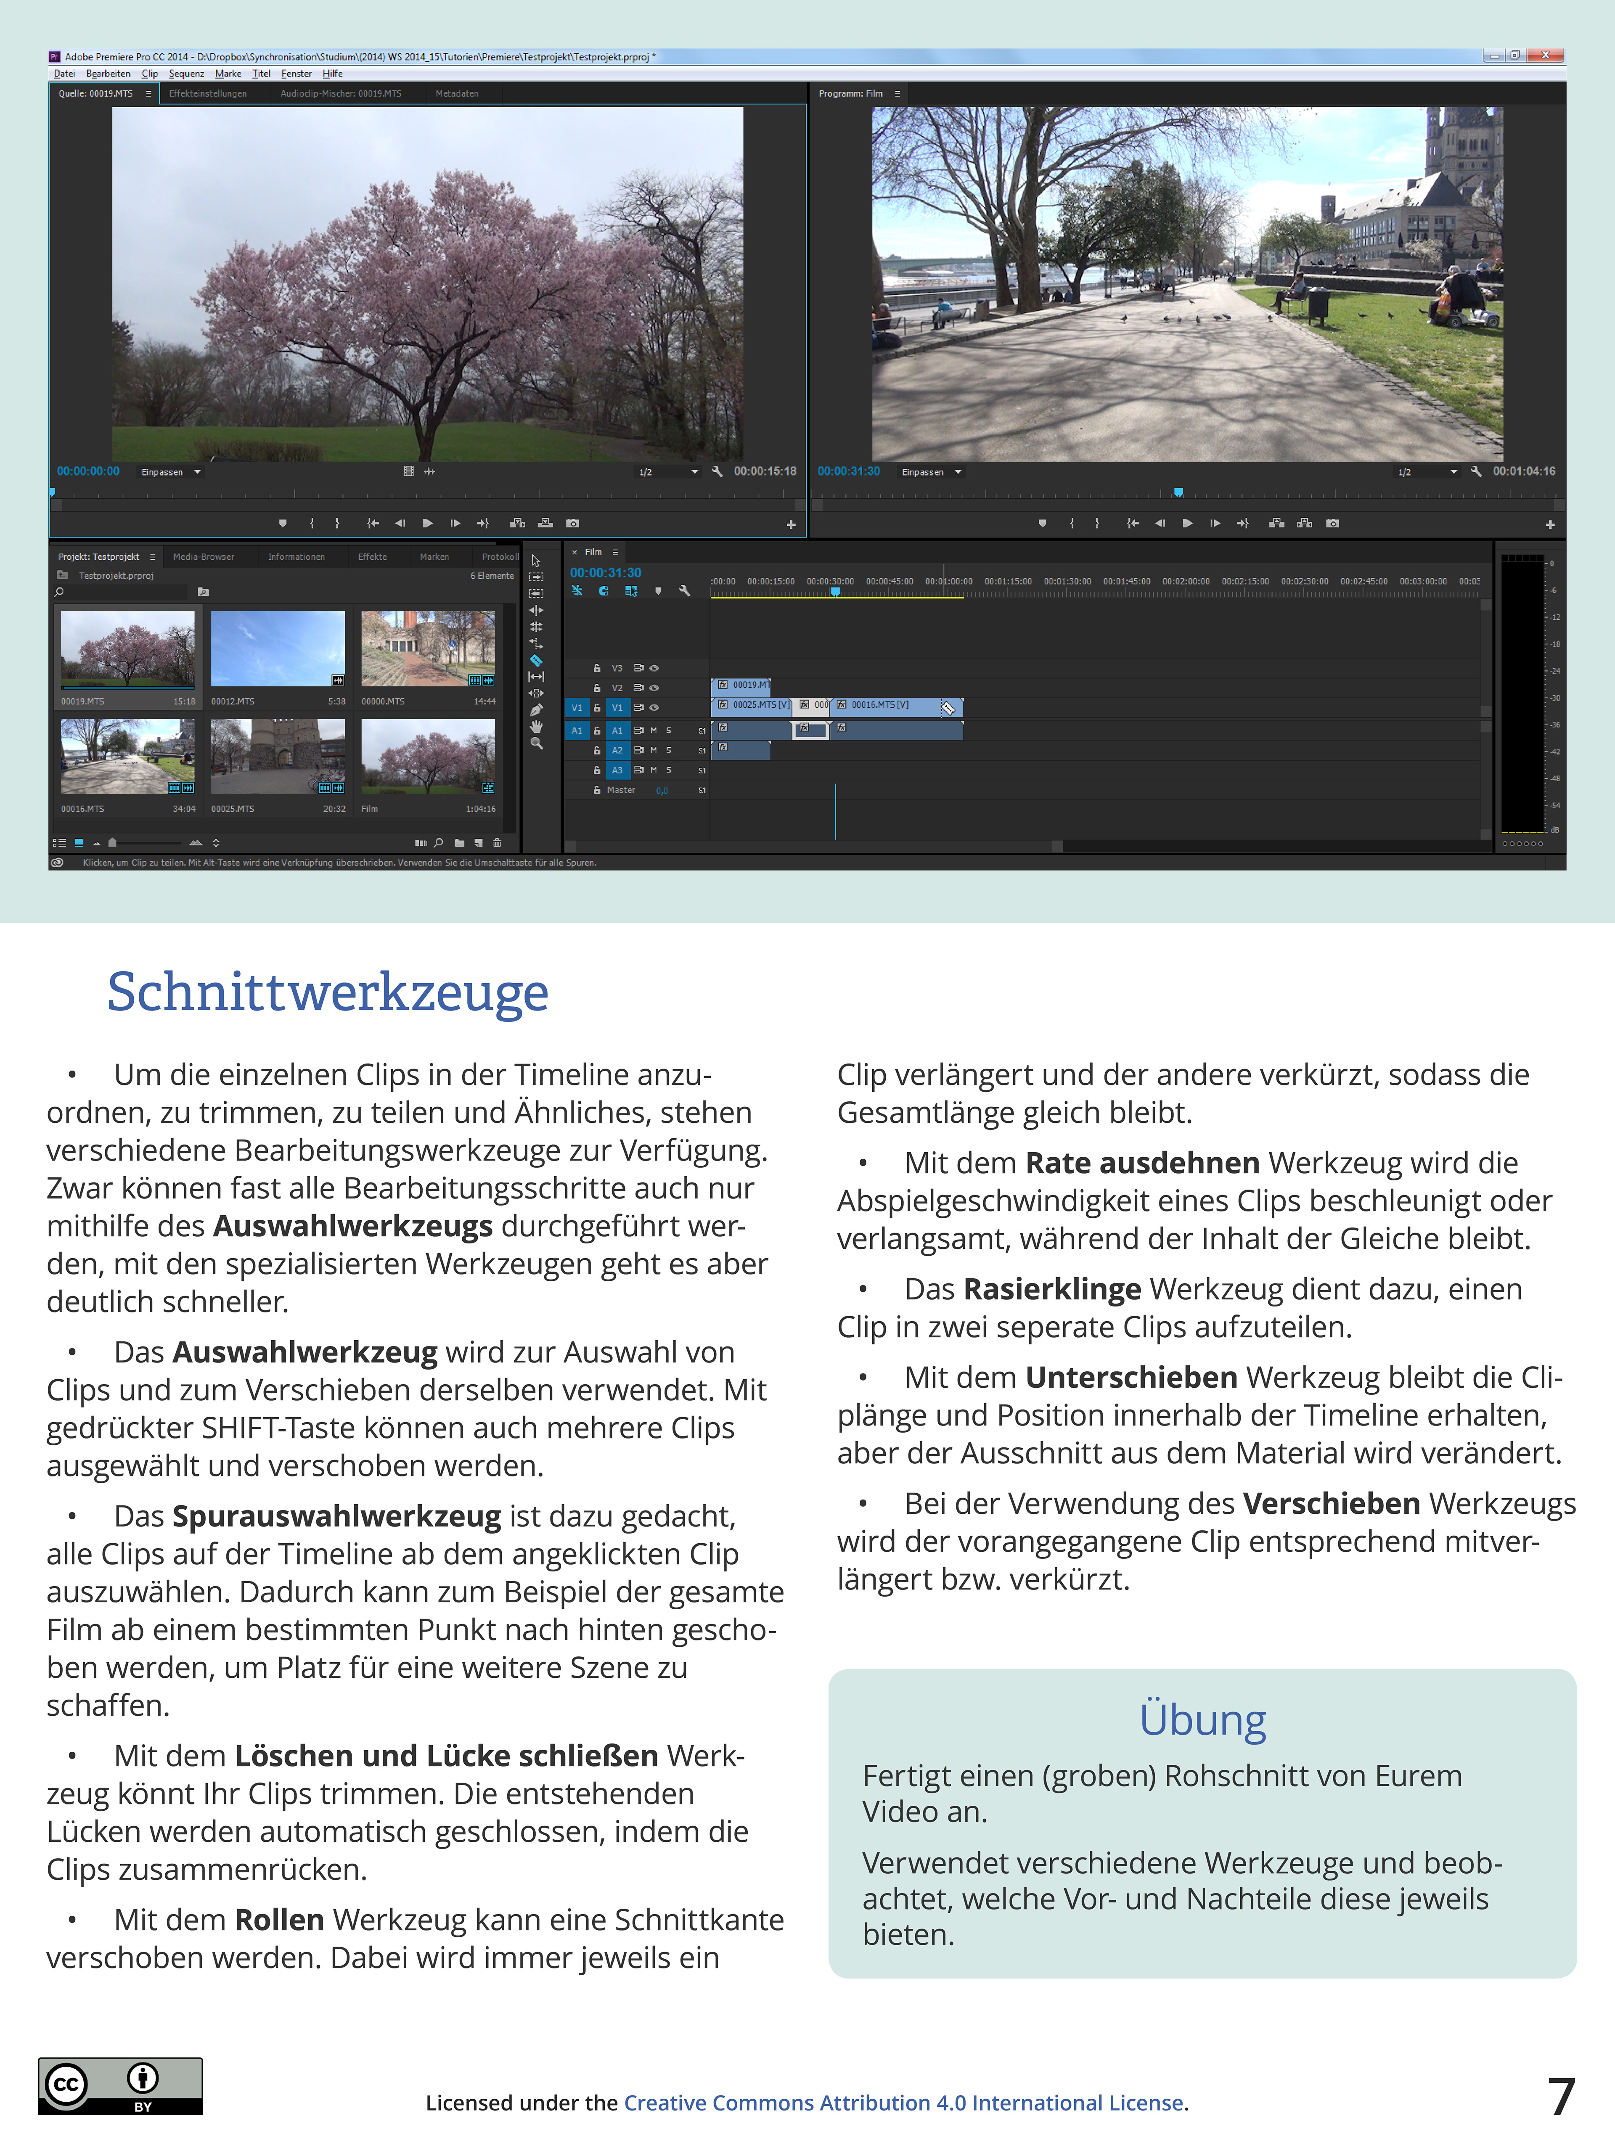Image resolution: width=1615 pixels, height=2153 pixels.
Task: Open source monitor 1/2 resolution dropdown
Action: pyautogui.click(x=668, y=472)
